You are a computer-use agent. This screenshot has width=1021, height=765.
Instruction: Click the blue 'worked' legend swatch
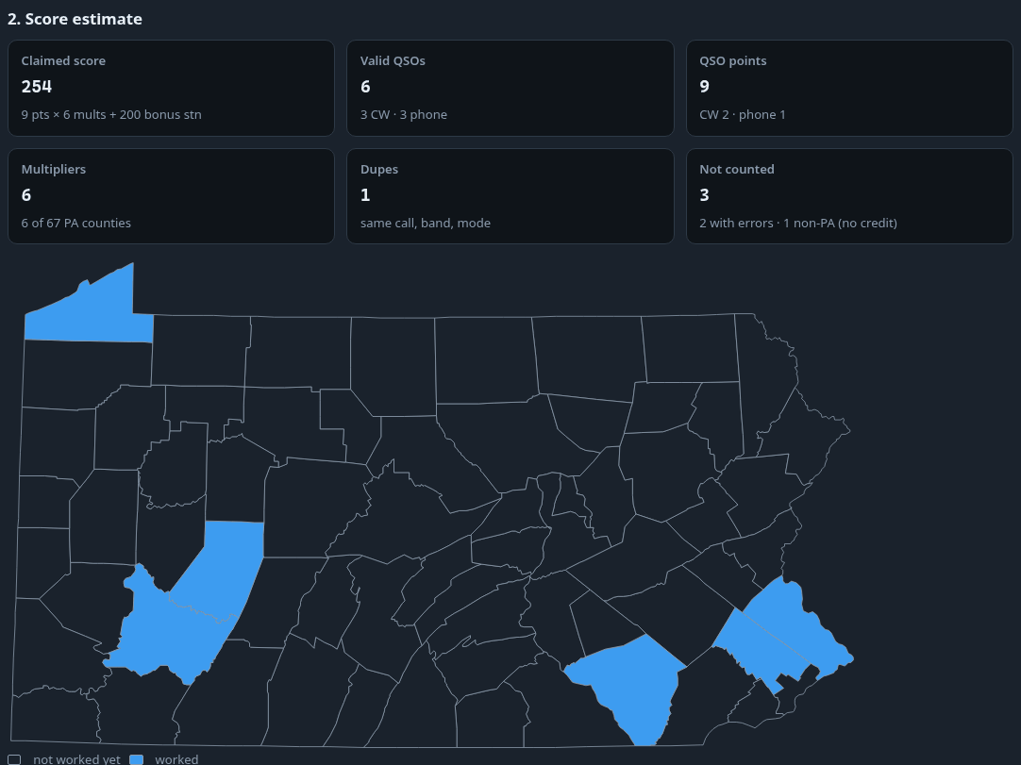tap(137, 759)
